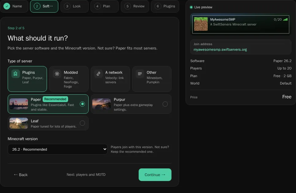This screenshot has width=296, height=193.
Task: Click the Back button
Action: [x=21, y=175]
